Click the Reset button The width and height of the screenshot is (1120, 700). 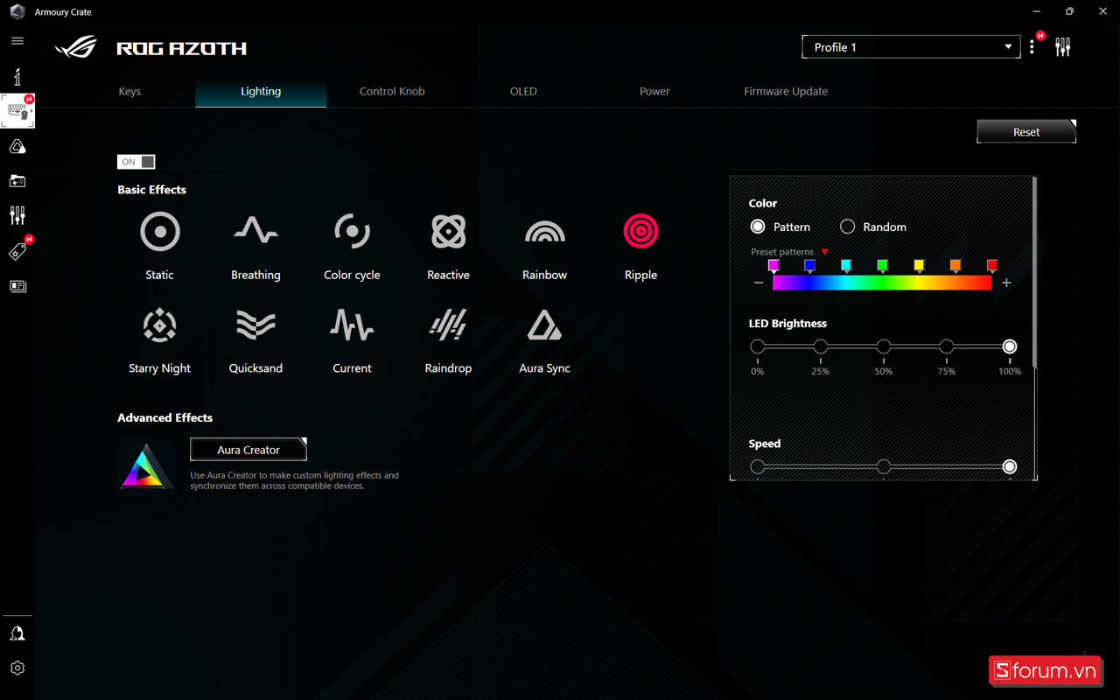[x=1026, y=132]
